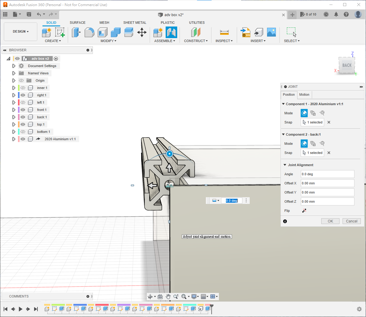Expand the Named Views folder
This screenshot has width=366, height=317.
[14, 73]
